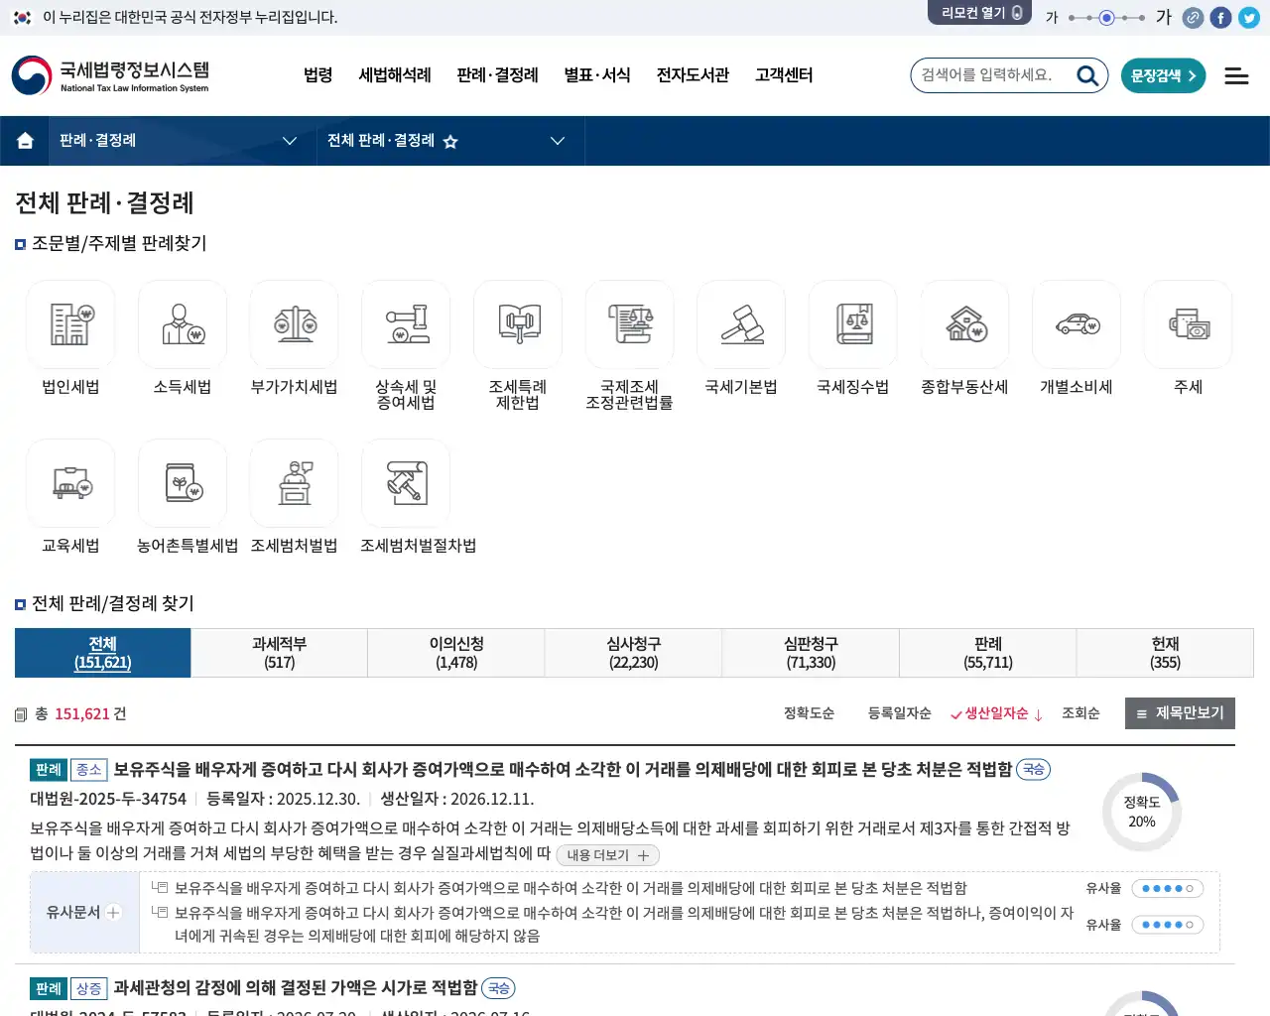Click the large 가 font-size label
The width and height of the screenshot is (1270, 1016).
click(x=1164, y=17)
